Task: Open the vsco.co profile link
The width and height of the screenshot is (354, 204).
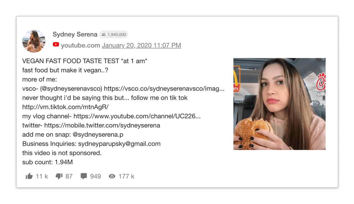Action: click(164, 89)
